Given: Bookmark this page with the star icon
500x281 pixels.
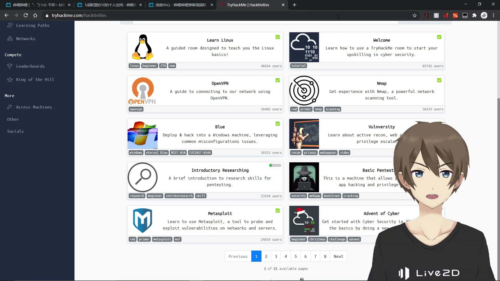Looking at the screenshot, I should point(415,16).
